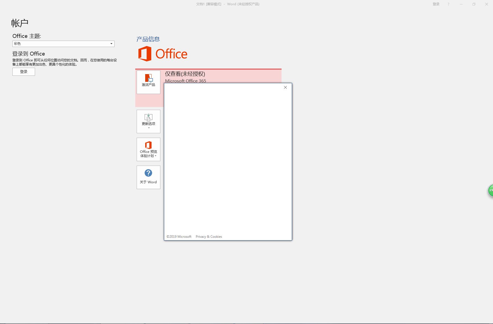Image resolution: width=493 pixels, height=324 pixels.
Task: Click the ©2019 Microsoft text
Action: coord(179,237)
